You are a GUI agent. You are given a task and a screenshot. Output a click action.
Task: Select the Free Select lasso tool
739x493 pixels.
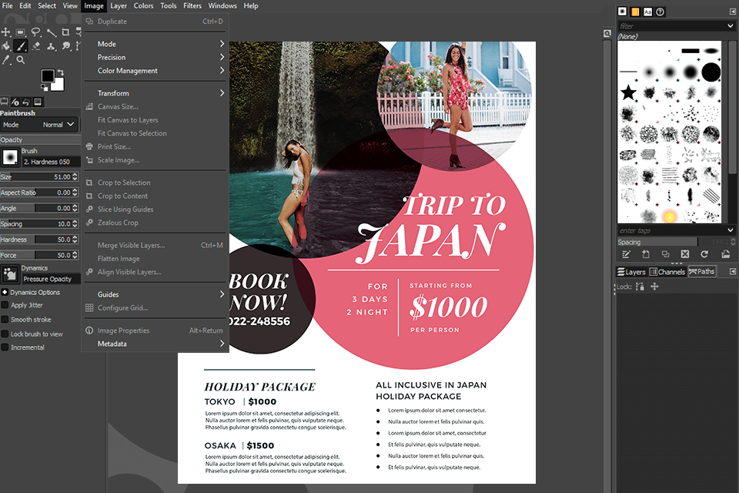coord(35,32)
